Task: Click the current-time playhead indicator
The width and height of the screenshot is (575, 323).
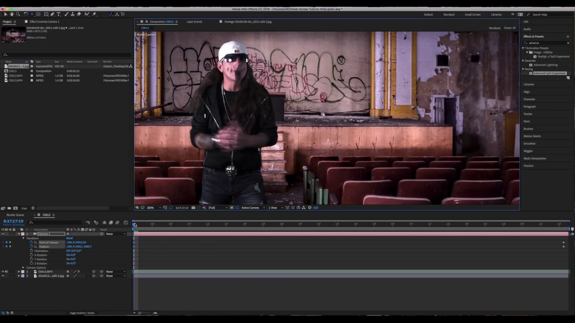Action: [134, 224]
